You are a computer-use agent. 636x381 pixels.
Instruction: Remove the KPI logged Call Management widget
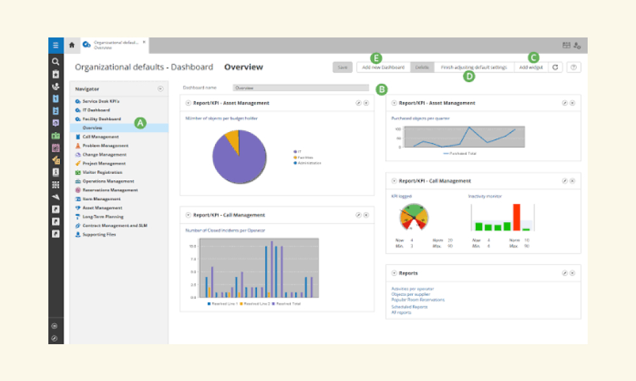click(x=572, y=181)
